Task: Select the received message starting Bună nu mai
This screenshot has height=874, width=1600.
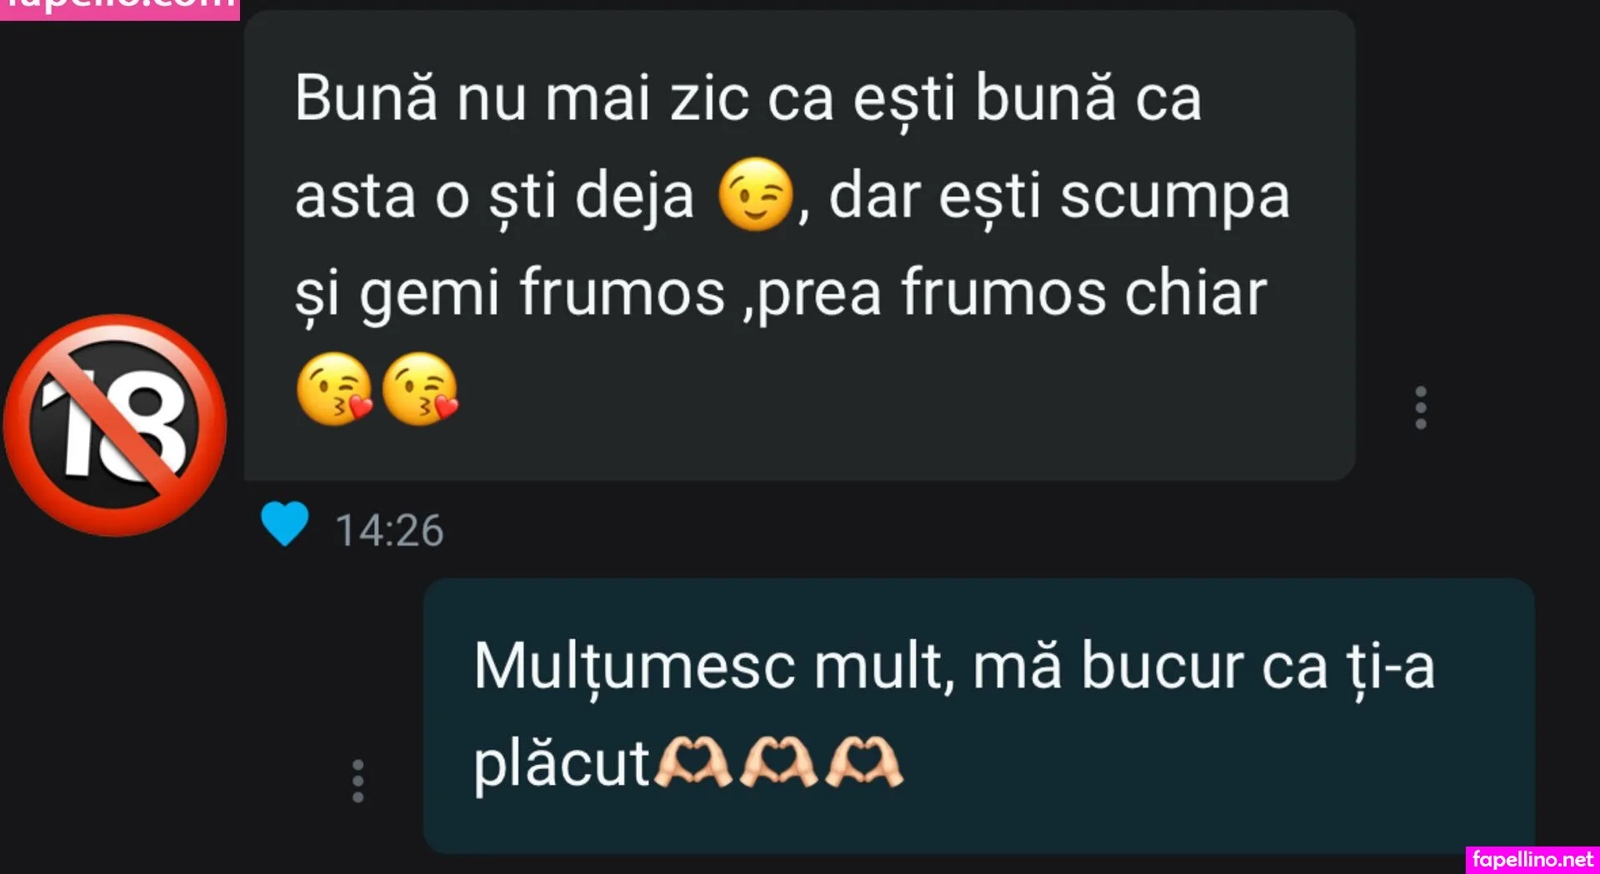Action: pyautogui.click(x=799, y=245)
